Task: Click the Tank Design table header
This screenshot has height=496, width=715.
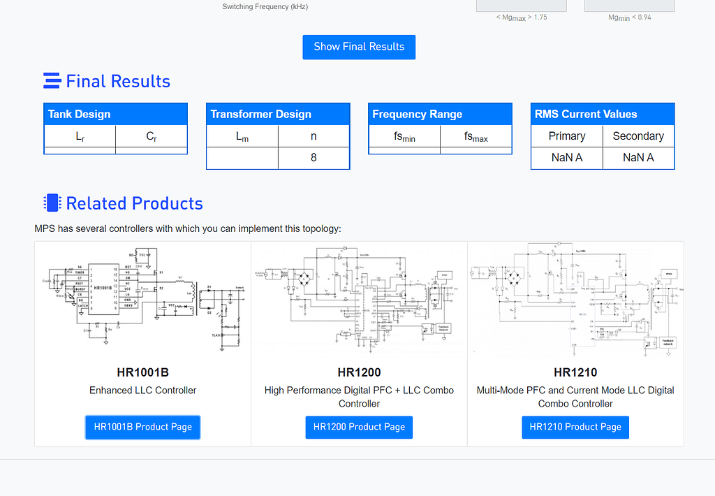Action: [x=115, y=115]
